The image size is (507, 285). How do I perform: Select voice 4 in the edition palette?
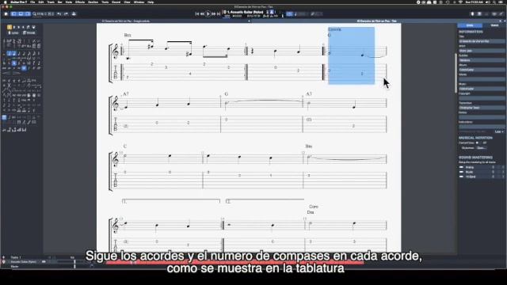23,27
